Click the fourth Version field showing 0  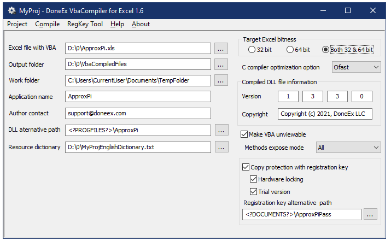(x=362, y=96)
